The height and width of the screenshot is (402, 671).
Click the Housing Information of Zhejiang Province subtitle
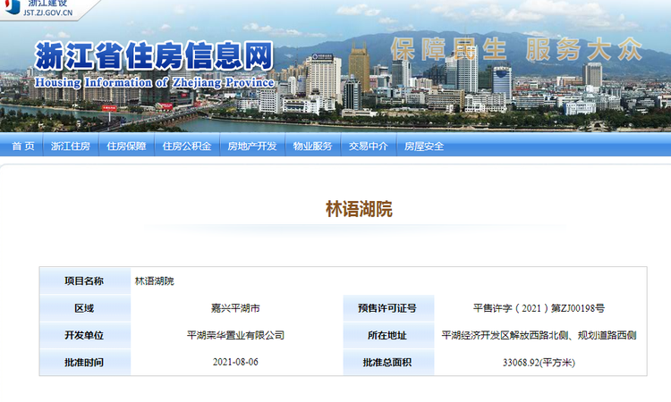pos(154,82)
